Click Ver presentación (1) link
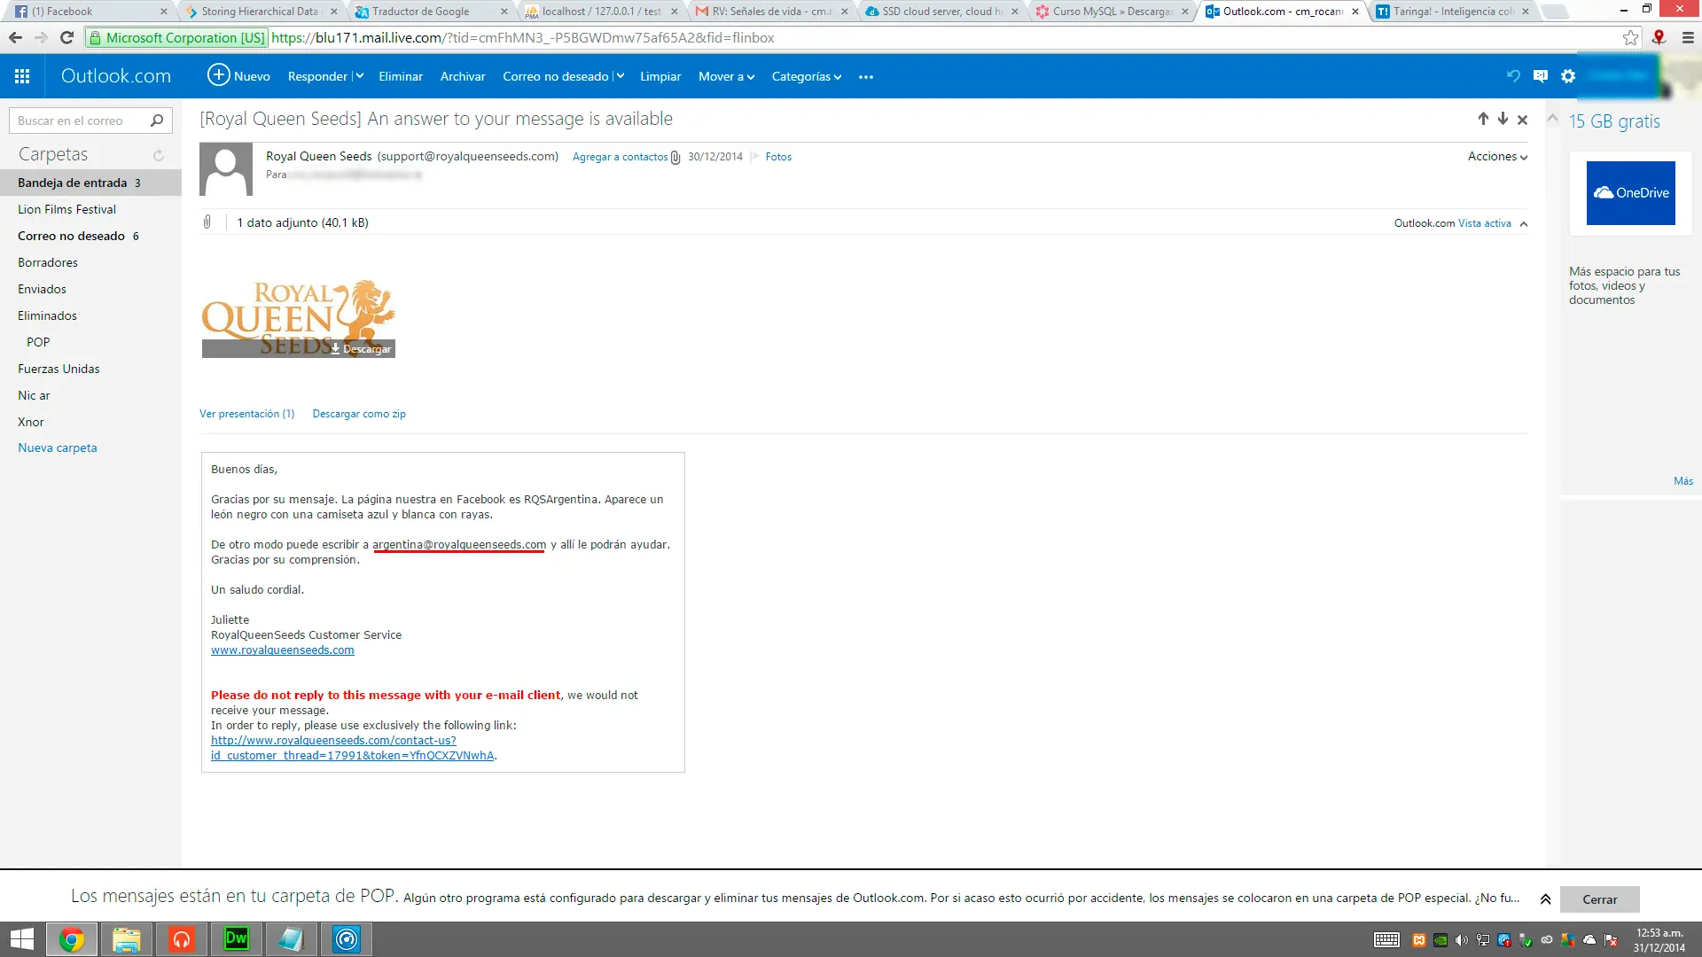The height and width of the screenshot is (957, 1702). (247, 414)
